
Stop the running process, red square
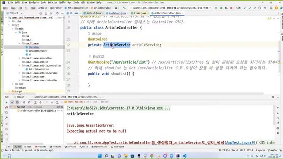231,8
